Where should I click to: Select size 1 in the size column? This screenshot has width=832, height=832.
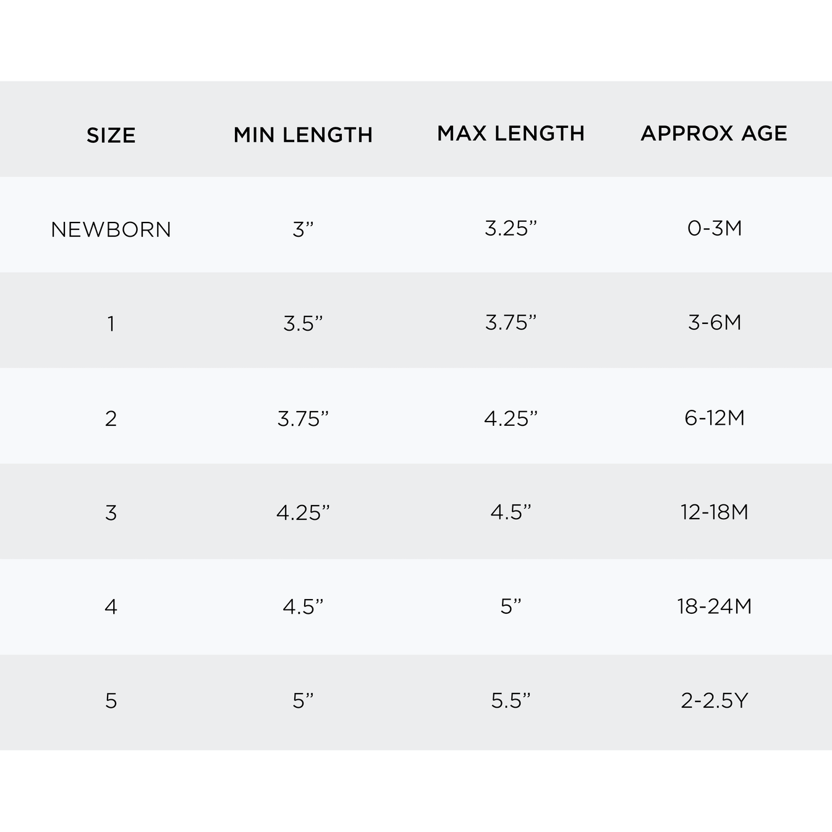[111, 323]
